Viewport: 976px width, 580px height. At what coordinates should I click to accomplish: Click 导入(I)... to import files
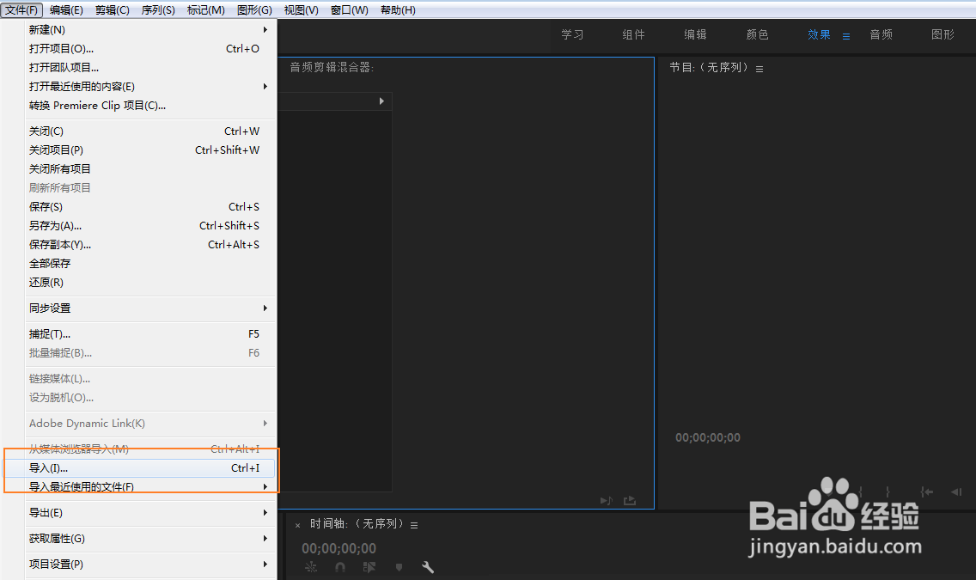(x=149, y=468)
